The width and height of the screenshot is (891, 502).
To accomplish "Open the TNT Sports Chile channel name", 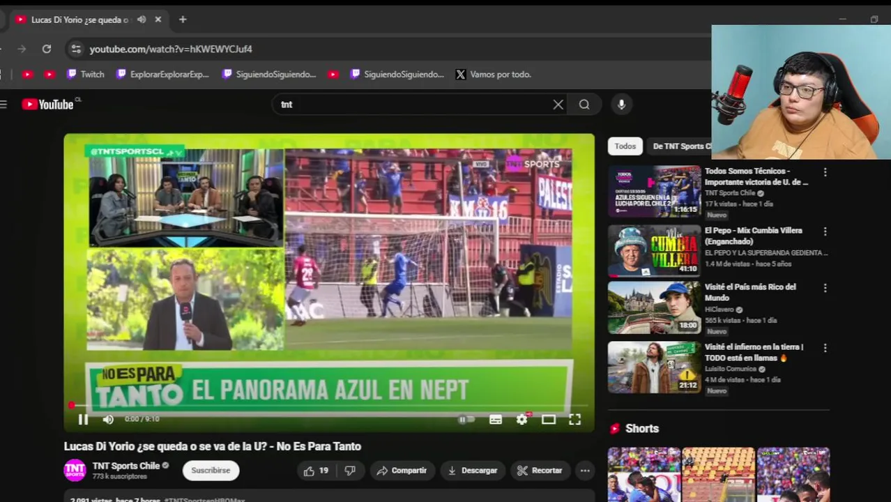I will point(126,466).
